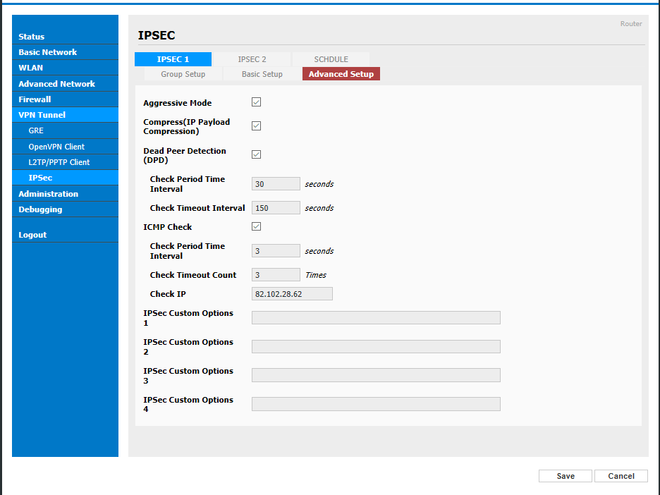The image size is (660, 495).
Task: Click the Times unit label
Action: coord(316,275)
